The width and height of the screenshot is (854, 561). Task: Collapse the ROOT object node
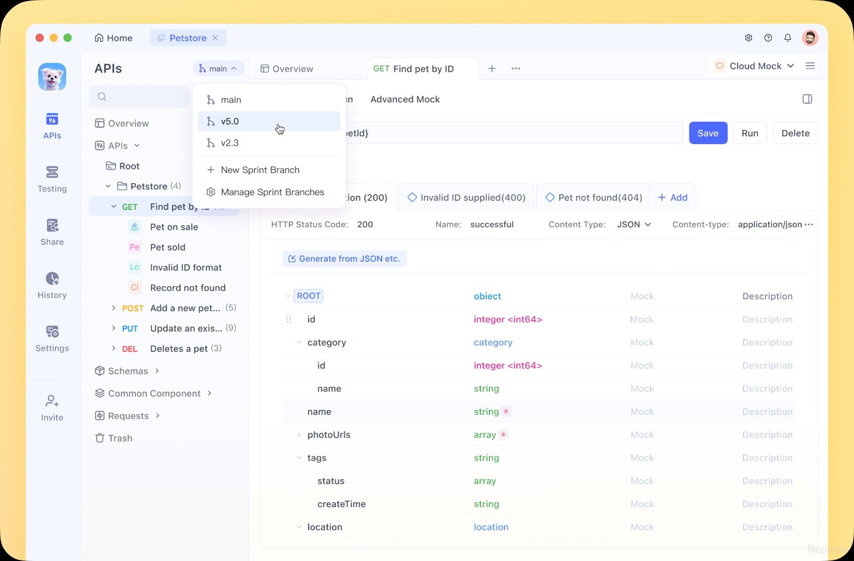coord(287,296)
